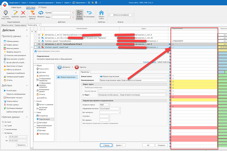Select the Порт radio button
The width and height of the screenshot is (227, 151).
(83, 95)
